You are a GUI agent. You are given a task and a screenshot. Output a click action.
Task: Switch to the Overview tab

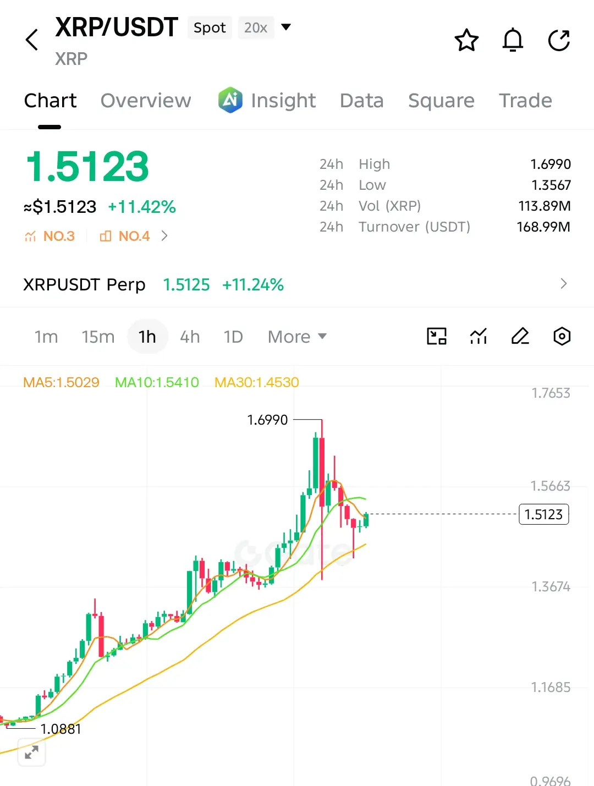point(146,101)
